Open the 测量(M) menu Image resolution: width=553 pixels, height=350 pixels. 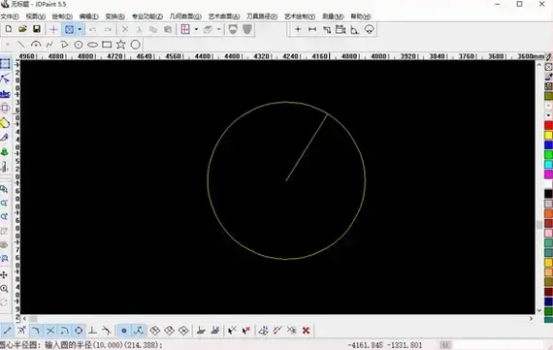tap(333, 16)
